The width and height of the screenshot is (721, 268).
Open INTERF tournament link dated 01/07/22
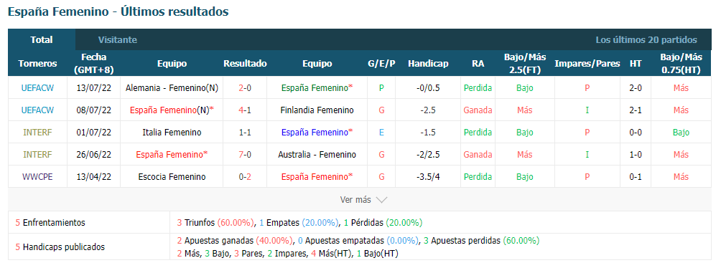tap(37, 133)
